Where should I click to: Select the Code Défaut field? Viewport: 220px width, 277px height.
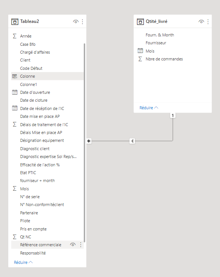click(x=47, y=68)
